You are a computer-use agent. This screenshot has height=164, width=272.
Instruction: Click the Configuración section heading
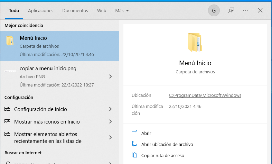coord(19,97)
